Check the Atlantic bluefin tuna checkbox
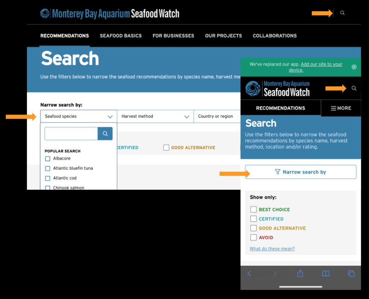Viewport: 369px width, 299px height. click(48, 168)
